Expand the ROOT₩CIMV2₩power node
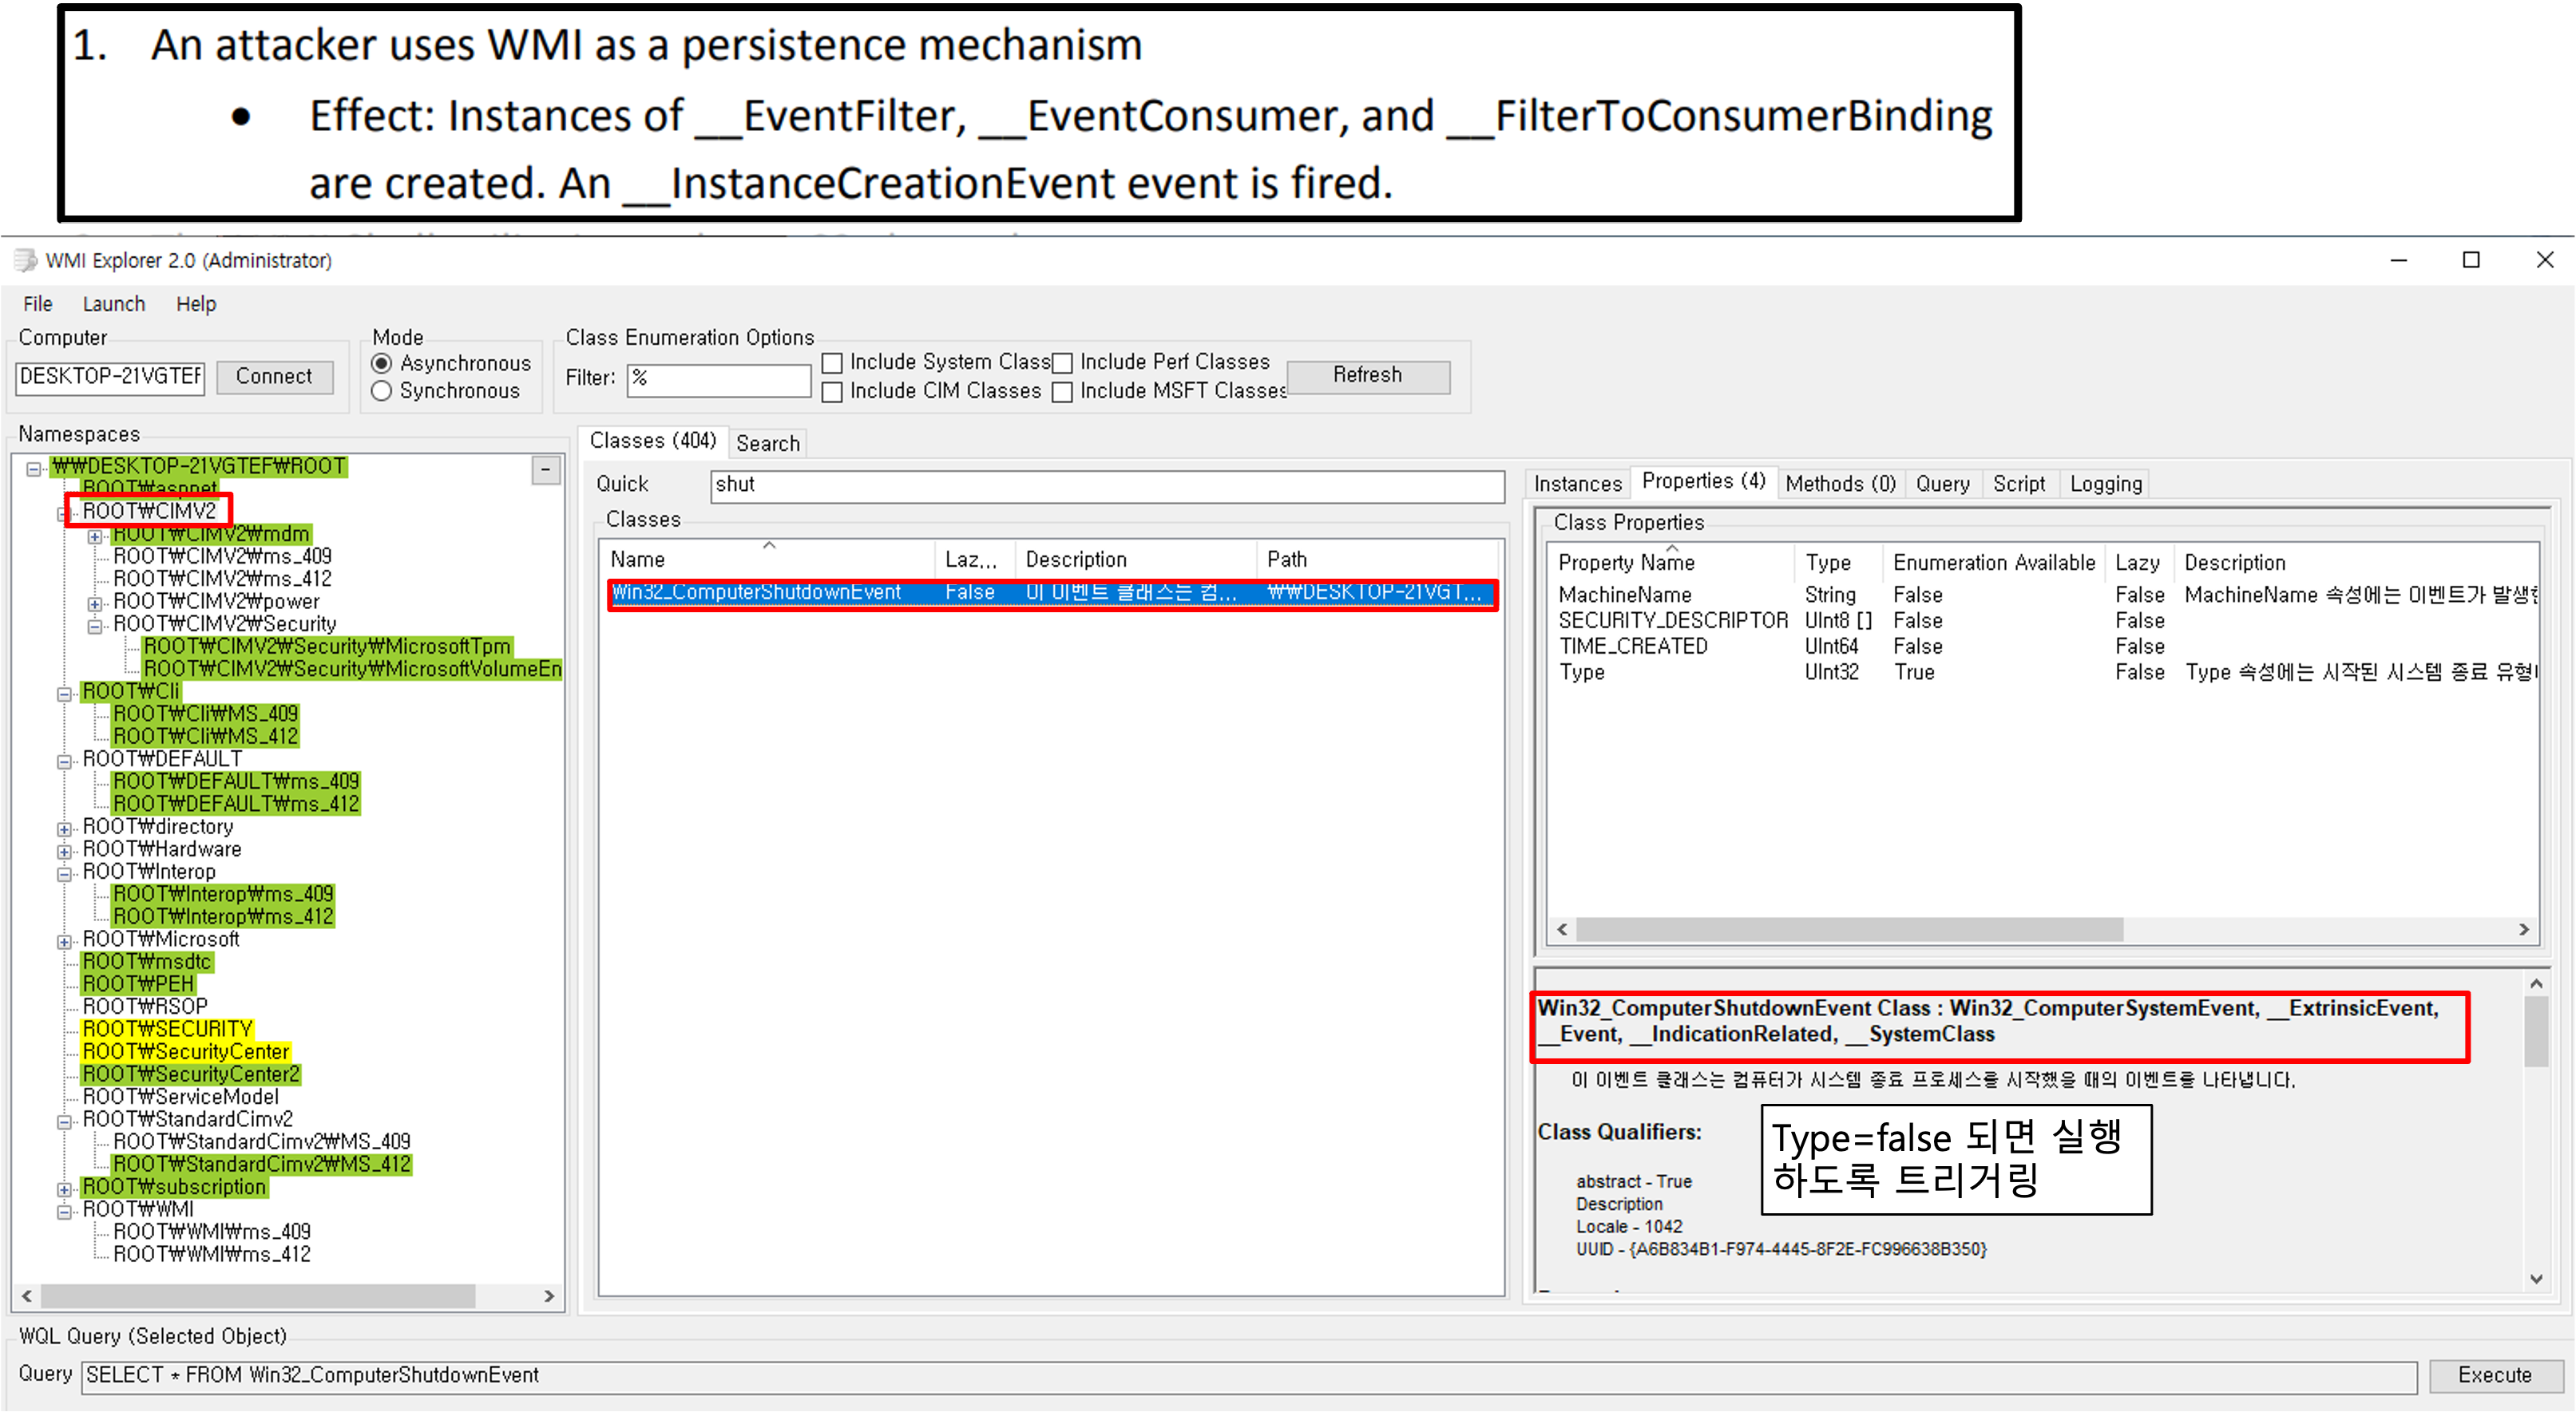Viewport: 2576px width, 1412px height. (95, 603)
